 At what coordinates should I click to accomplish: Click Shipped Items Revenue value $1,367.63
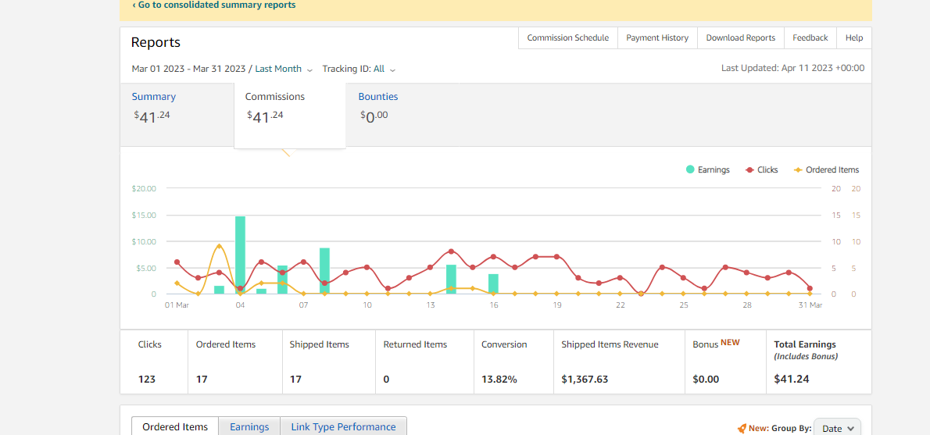pyautogui.click(x=585, y=380)
